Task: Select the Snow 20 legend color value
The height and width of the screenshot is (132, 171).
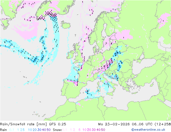Action: [x=89, y=130]
